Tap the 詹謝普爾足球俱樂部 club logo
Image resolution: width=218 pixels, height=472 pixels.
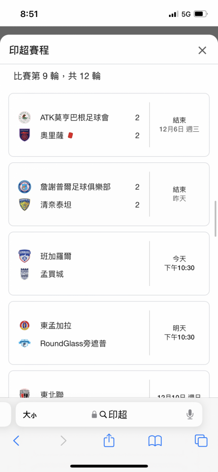click(25, 187)
